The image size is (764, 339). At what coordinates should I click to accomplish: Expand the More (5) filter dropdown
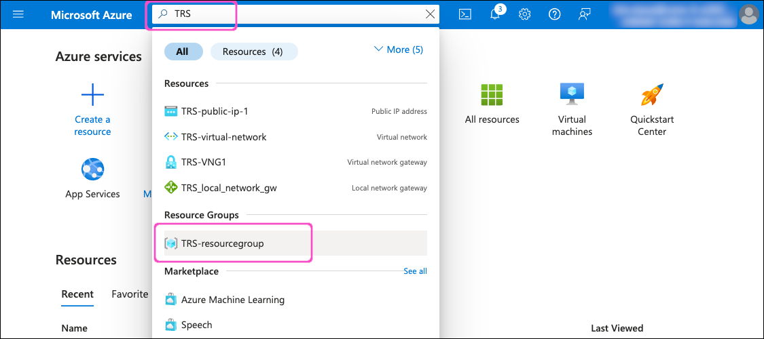click(399, 49)
